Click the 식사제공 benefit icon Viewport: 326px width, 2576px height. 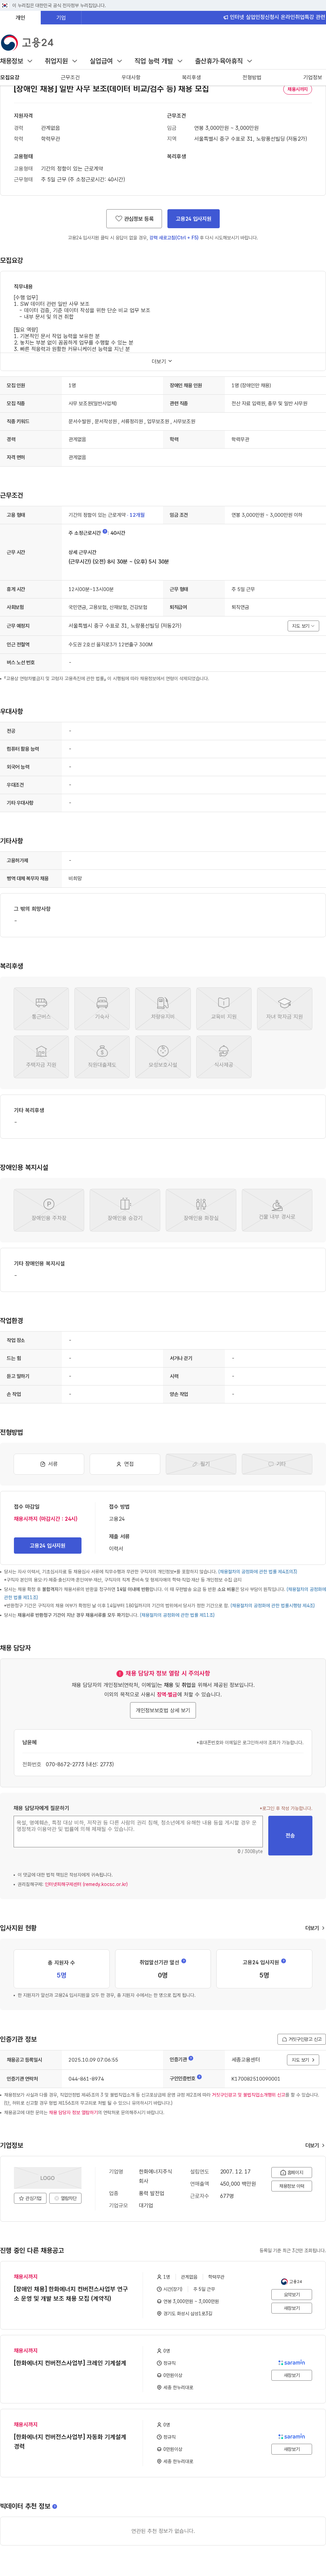224,1057
